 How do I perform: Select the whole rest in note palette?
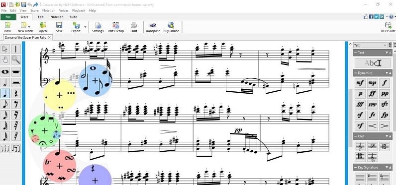16,72
